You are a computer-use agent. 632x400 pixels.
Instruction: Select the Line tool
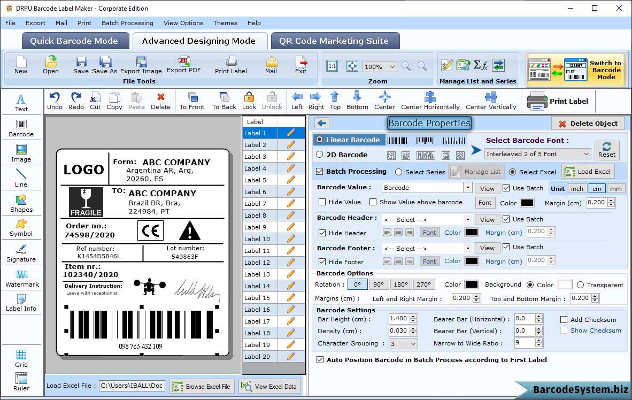[x=21, y=178]
